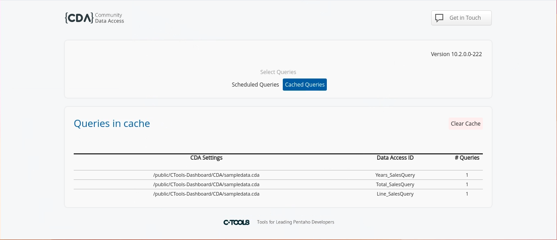Click the query count for Years_SalesQuery
The width and height of the screenshot is (557, 240).
(467, 175)
